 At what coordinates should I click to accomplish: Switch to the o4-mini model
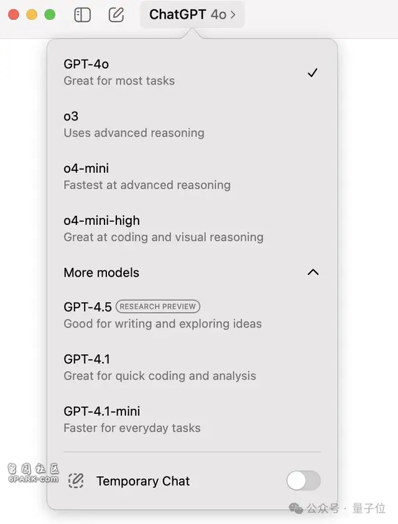tap(192, 177)
